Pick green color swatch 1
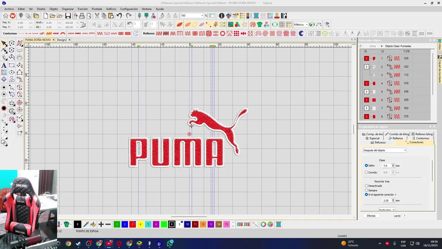The image size is (442, 249). click(117, 224)
